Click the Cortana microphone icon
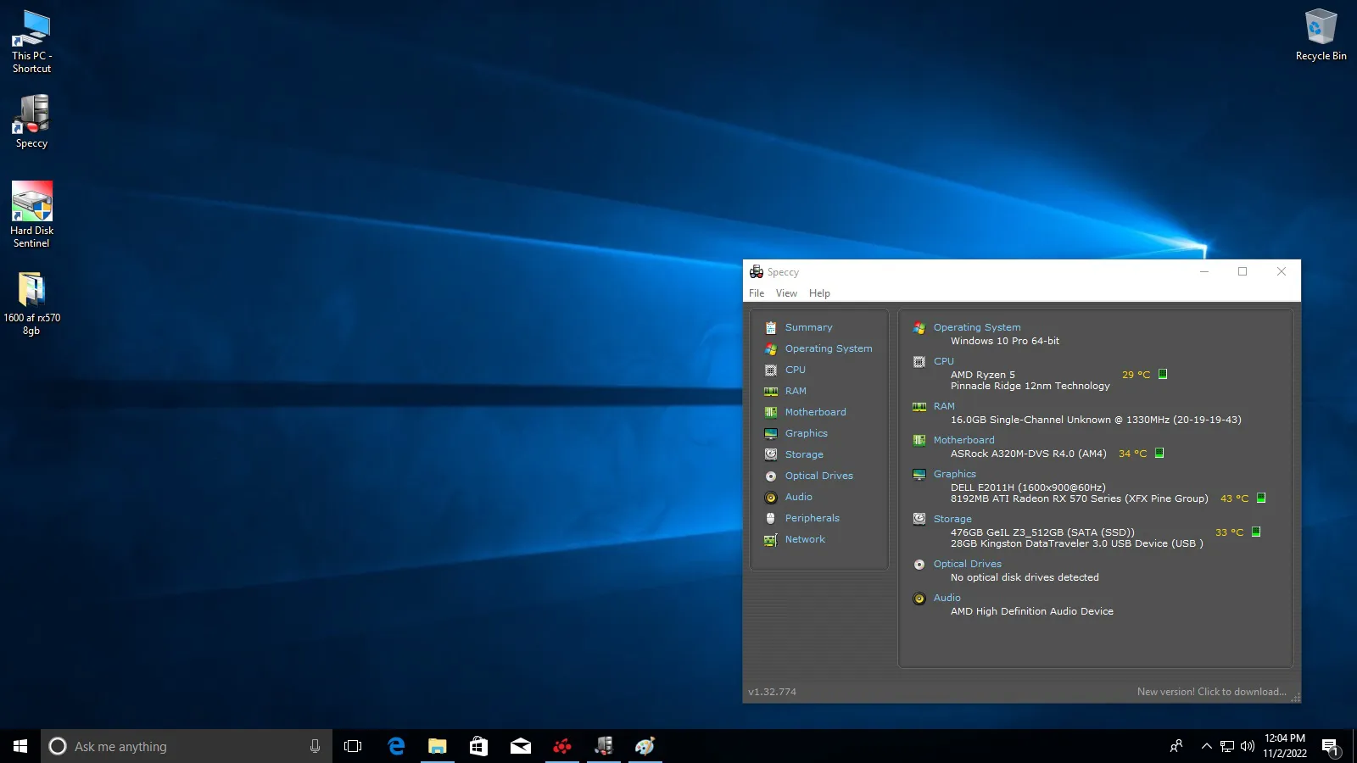The image size is (1357, 763). click(x=315, y=746)
